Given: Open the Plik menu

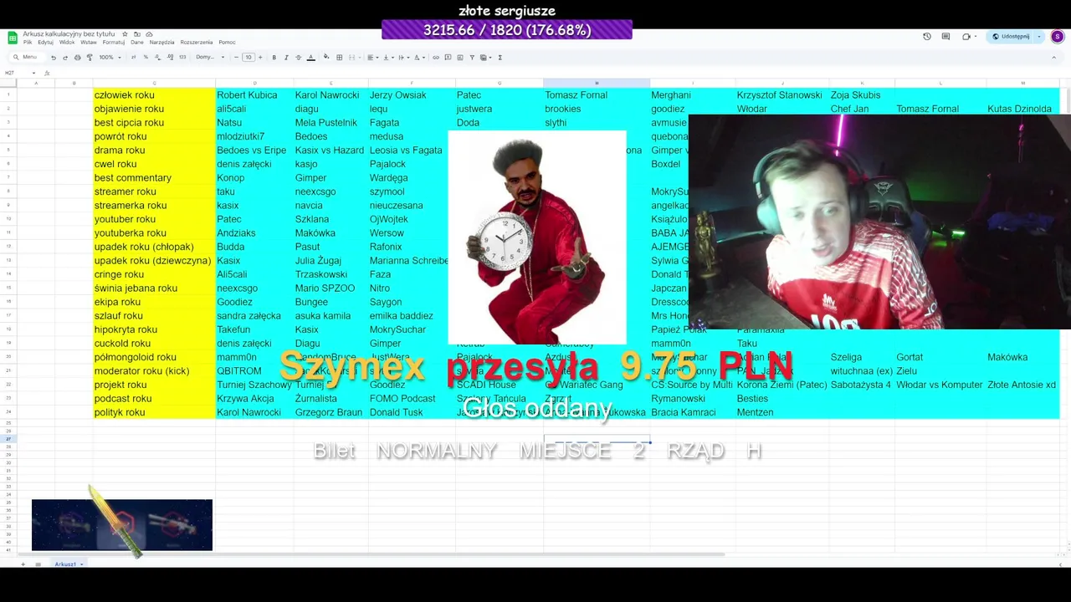Looking at the screenshot, I should click(28, 43).
